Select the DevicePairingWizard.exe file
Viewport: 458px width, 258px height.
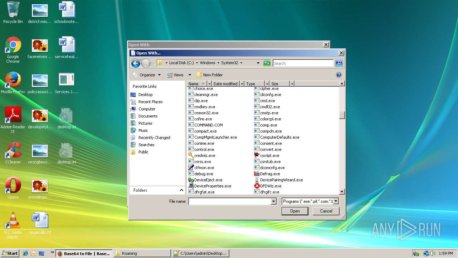pos(278,180)
